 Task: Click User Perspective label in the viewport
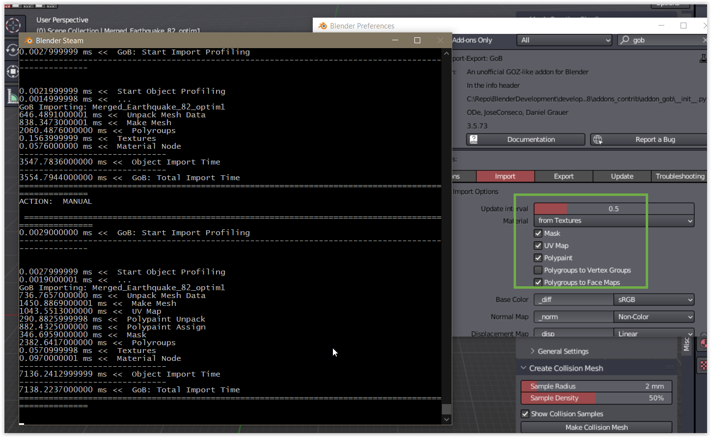coord(62,20)
